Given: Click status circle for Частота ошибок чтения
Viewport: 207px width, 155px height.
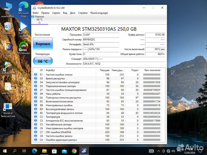Looking at the screenshot, I should tap(36, 74).
